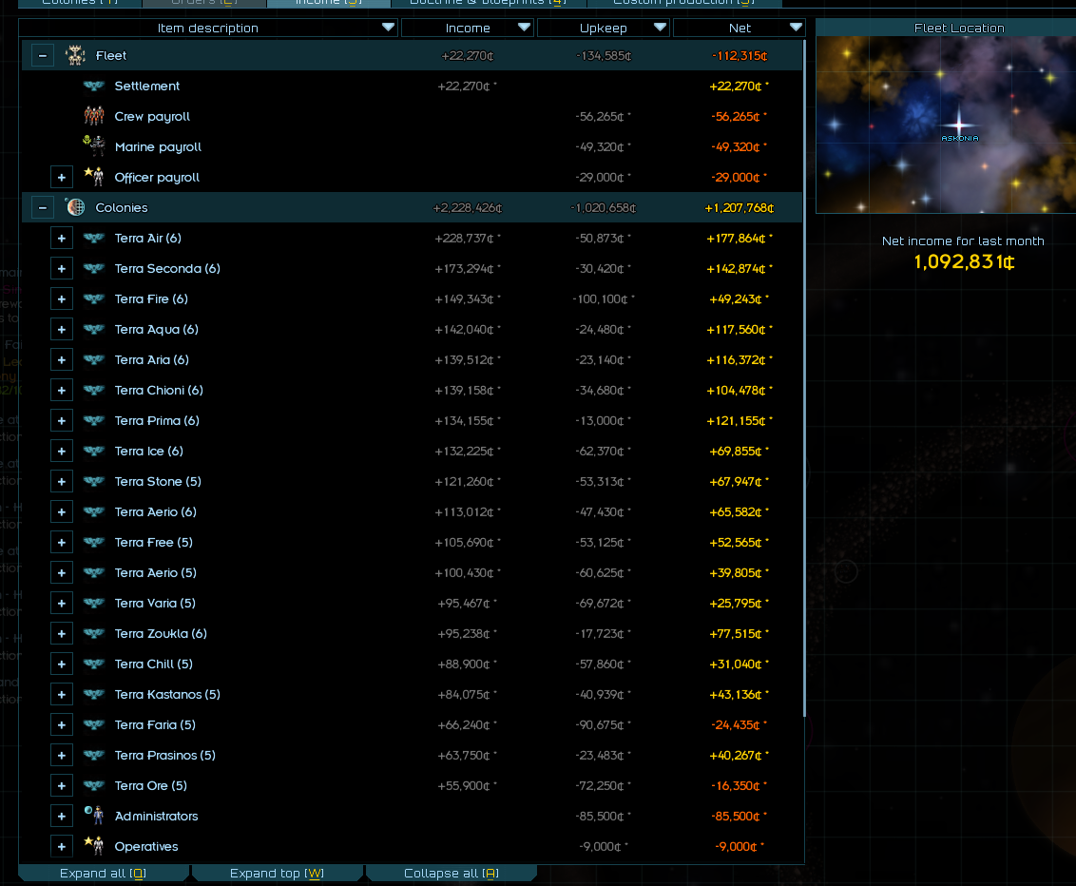The height and width of the screenshot is (886, 1076).
Task: Click the Marine payroll label
Action: (x=158, y=146)
